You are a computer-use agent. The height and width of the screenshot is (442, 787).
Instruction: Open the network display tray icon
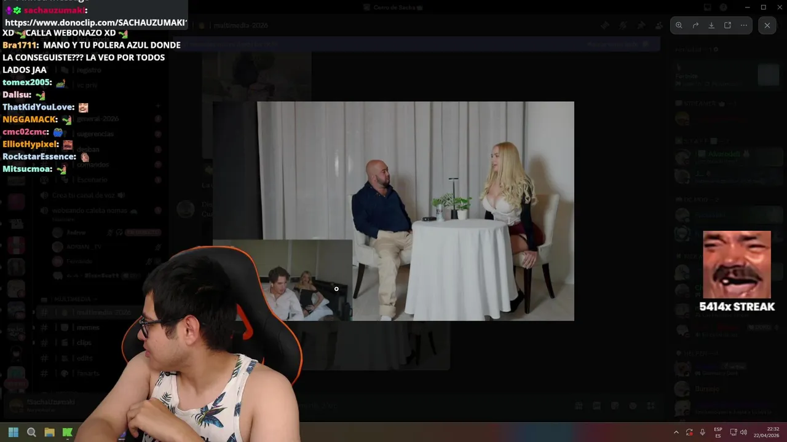tap(734, 432)
